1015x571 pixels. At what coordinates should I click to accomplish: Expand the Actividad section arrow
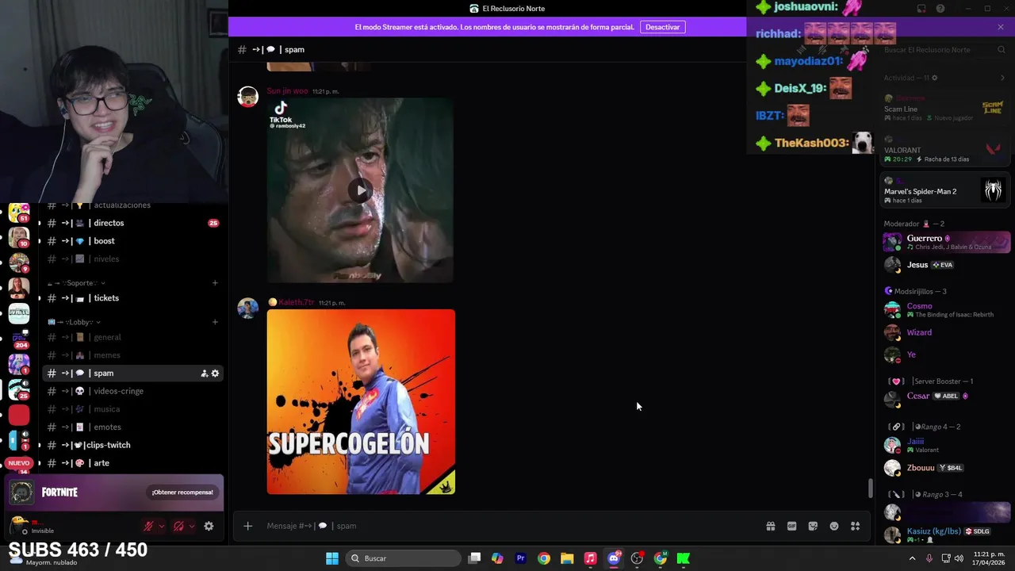(1002, 78)
